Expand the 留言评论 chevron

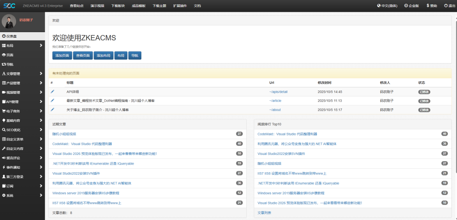(x=41, y=158)
